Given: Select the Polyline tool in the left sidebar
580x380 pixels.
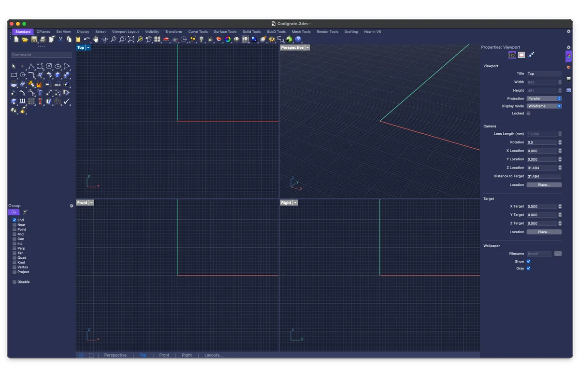Looking at the screenshot, I should click(x=31, y=66).
